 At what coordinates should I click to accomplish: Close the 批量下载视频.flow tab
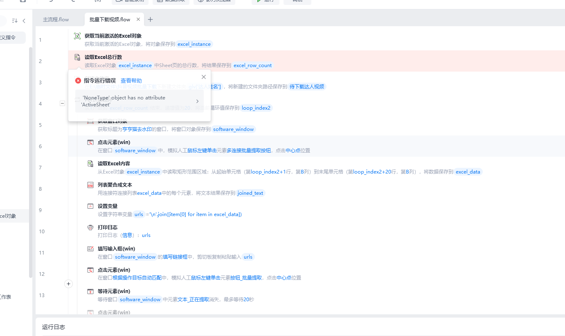[x=138, y=19]
